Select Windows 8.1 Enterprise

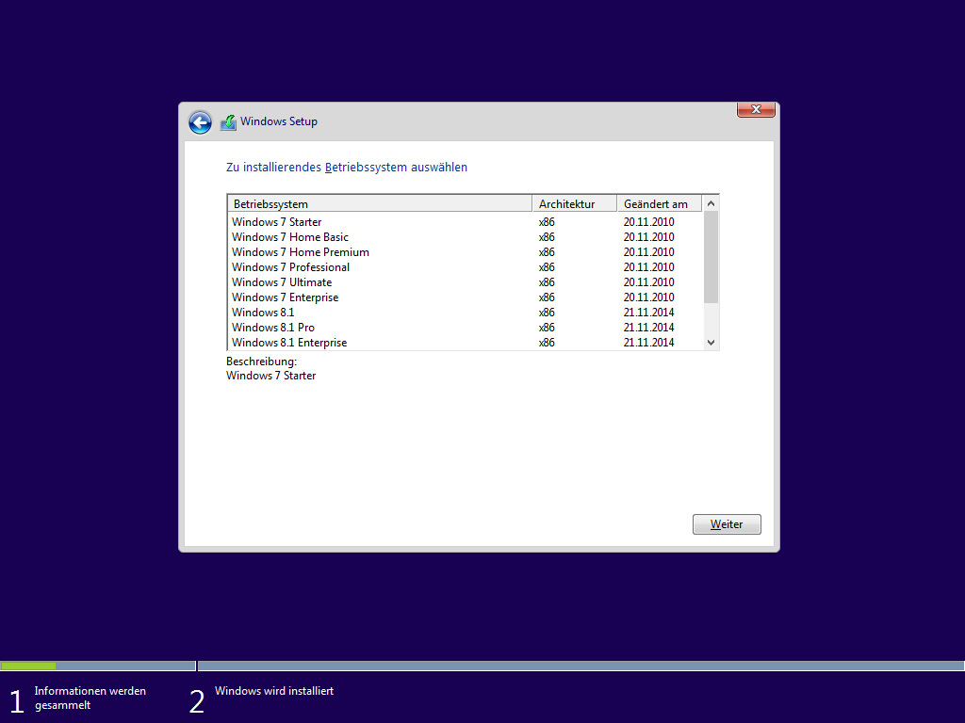pos(466,343)
